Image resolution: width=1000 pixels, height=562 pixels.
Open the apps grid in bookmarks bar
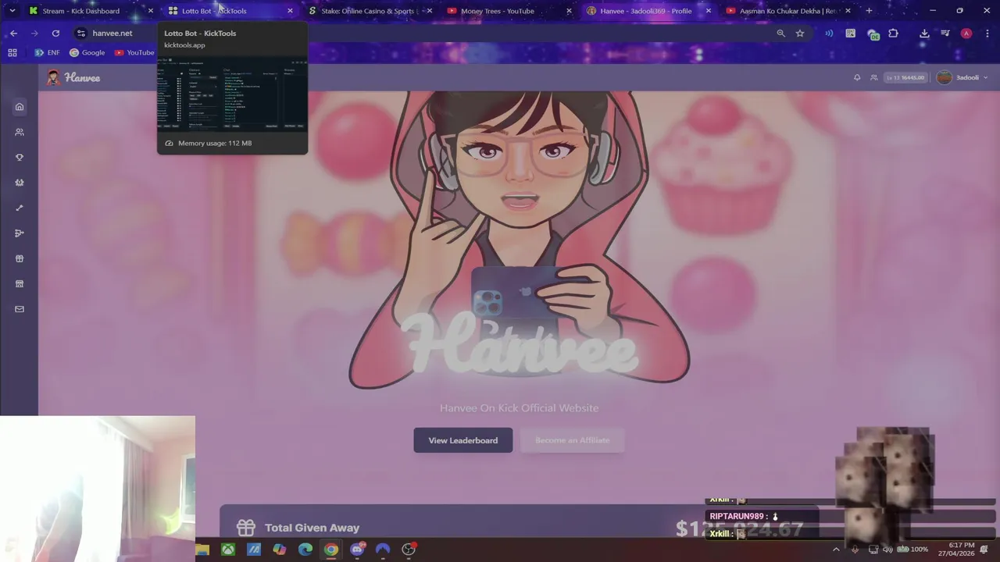pos(12,52)
